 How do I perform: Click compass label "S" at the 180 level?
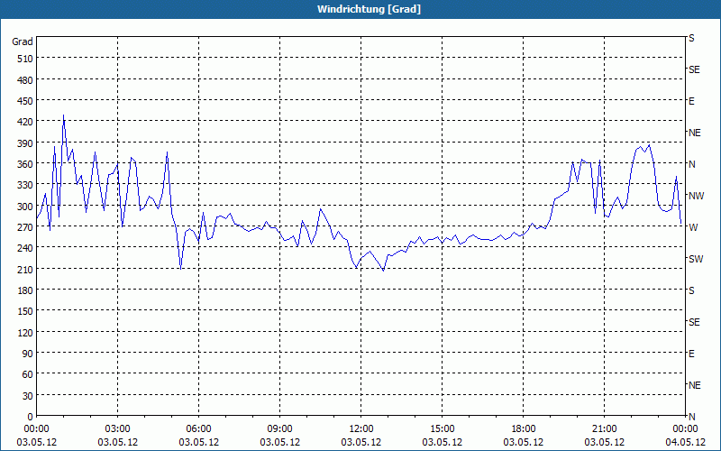coord(691,290)
